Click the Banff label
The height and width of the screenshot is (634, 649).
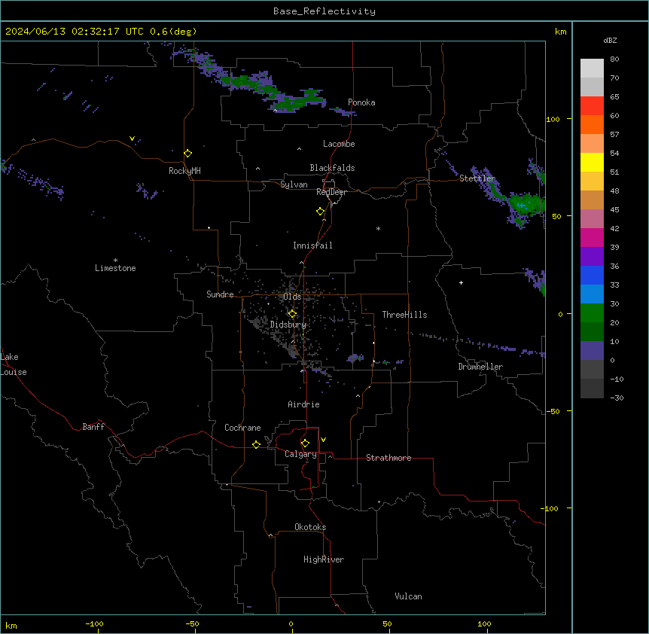coord(93,427)
